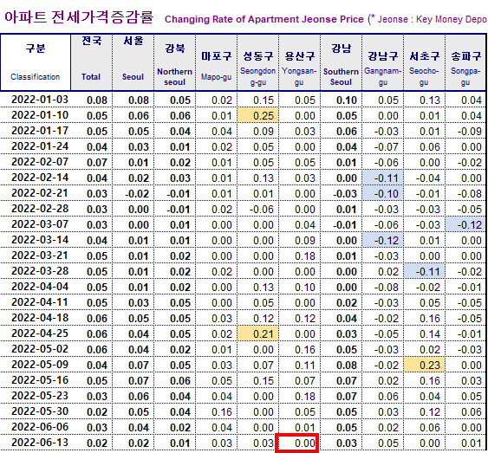Click the English title Changing Rate of Apartment Jeonse Price

pyautogui.click(x=264, y=19)
